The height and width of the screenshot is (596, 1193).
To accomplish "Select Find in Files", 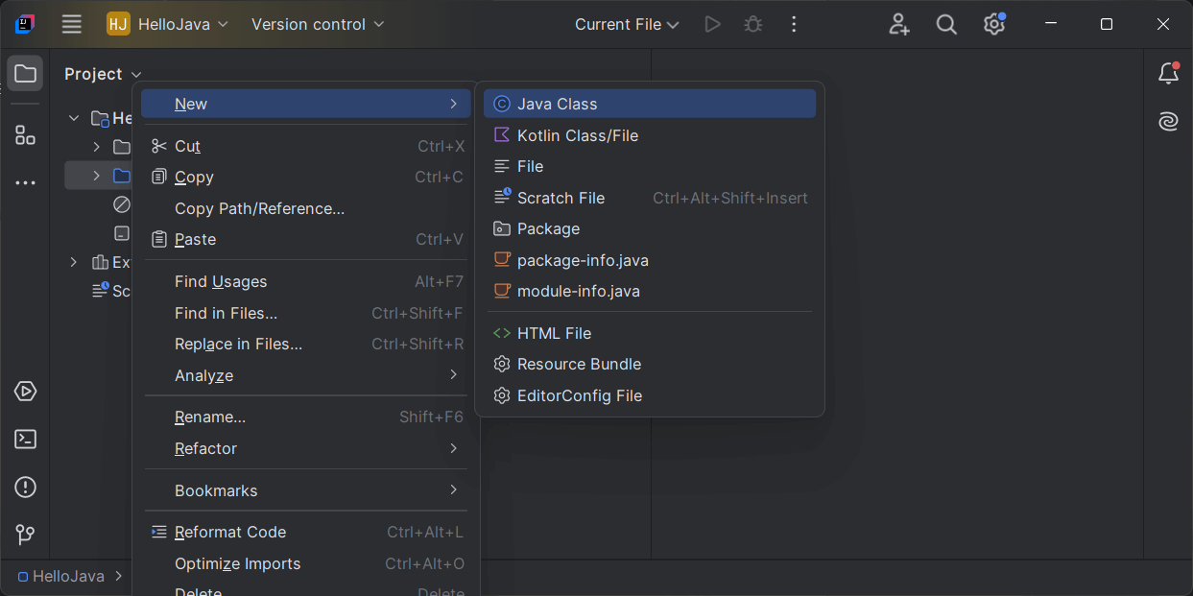I will click(306, 313).
